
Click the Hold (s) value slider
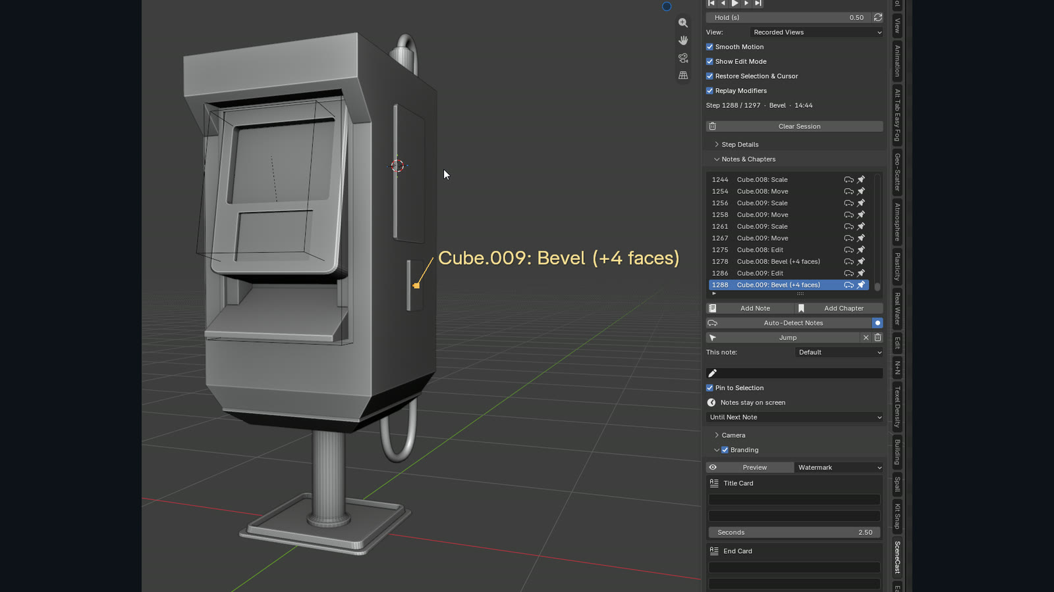click(x=789, y=18)
